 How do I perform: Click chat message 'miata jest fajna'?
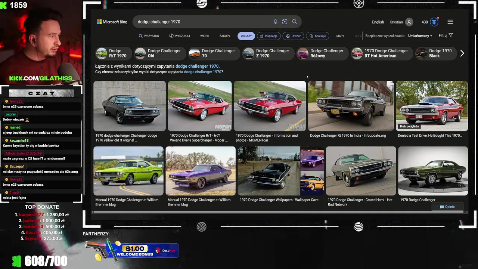click(15, 198)
